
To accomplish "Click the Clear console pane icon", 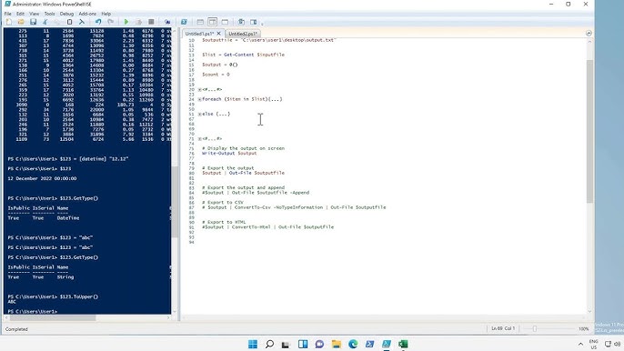I will coord(82,22).
